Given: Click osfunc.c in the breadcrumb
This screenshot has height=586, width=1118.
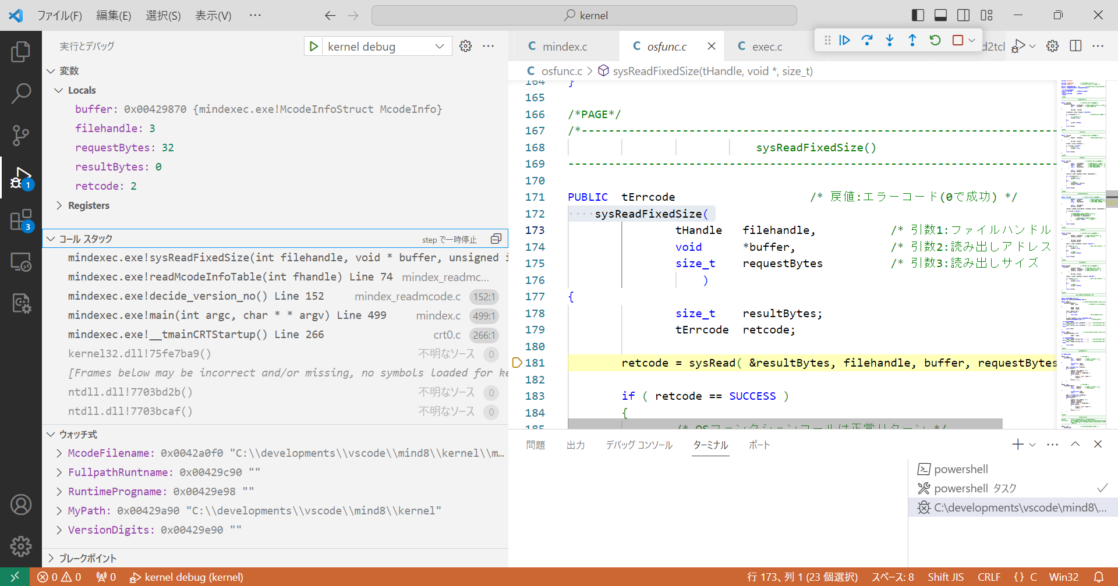Looking at the screenshot, I should (x=561, y=71).
